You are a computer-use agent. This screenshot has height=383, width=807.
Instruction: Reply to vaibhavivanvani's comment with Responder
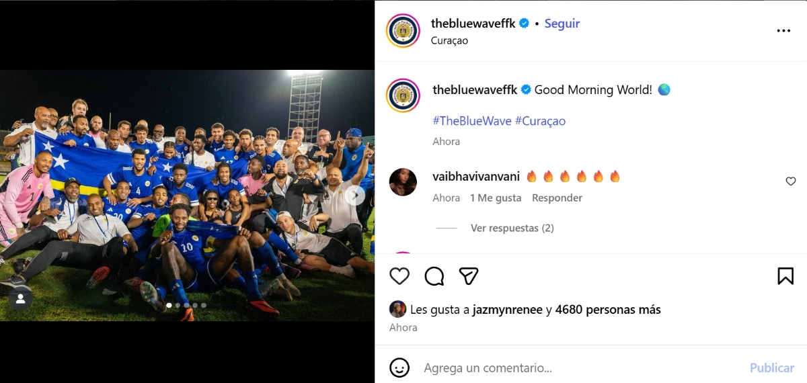pos(557,198)
